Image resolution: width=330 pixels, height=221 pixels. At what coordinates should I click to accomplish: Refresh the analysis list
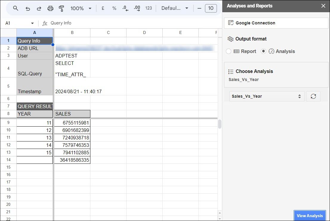click(313, 96)
